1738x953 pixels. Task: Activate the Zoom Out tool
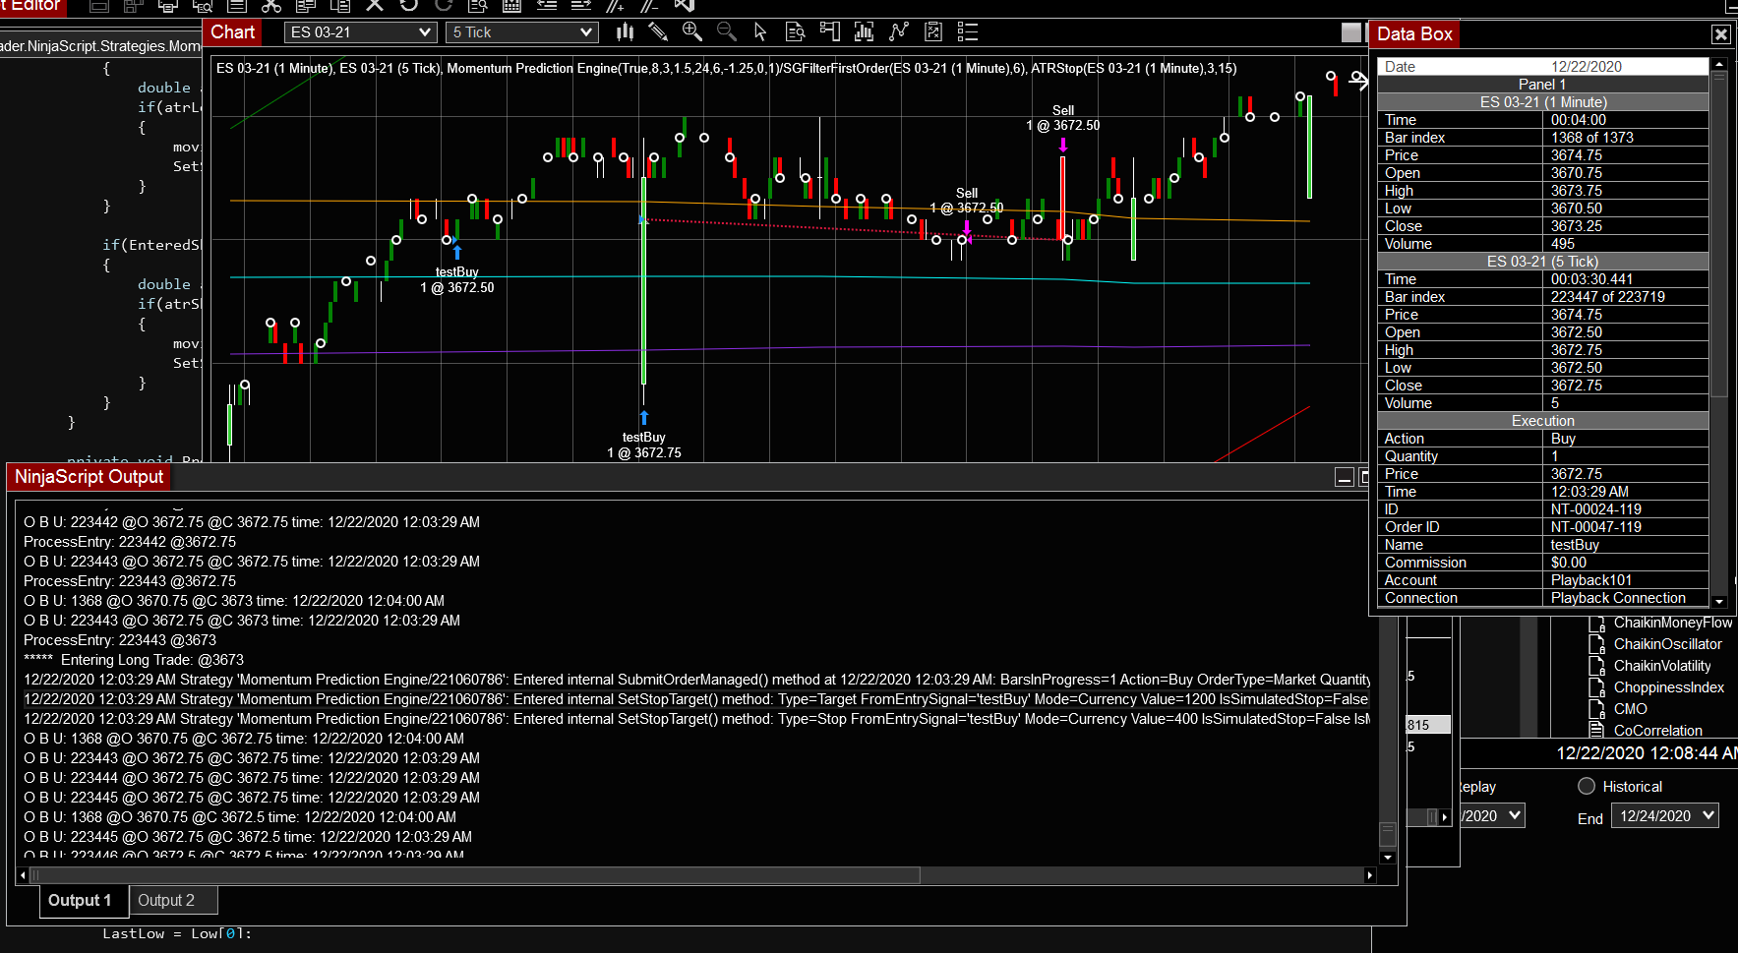point(727,31)
